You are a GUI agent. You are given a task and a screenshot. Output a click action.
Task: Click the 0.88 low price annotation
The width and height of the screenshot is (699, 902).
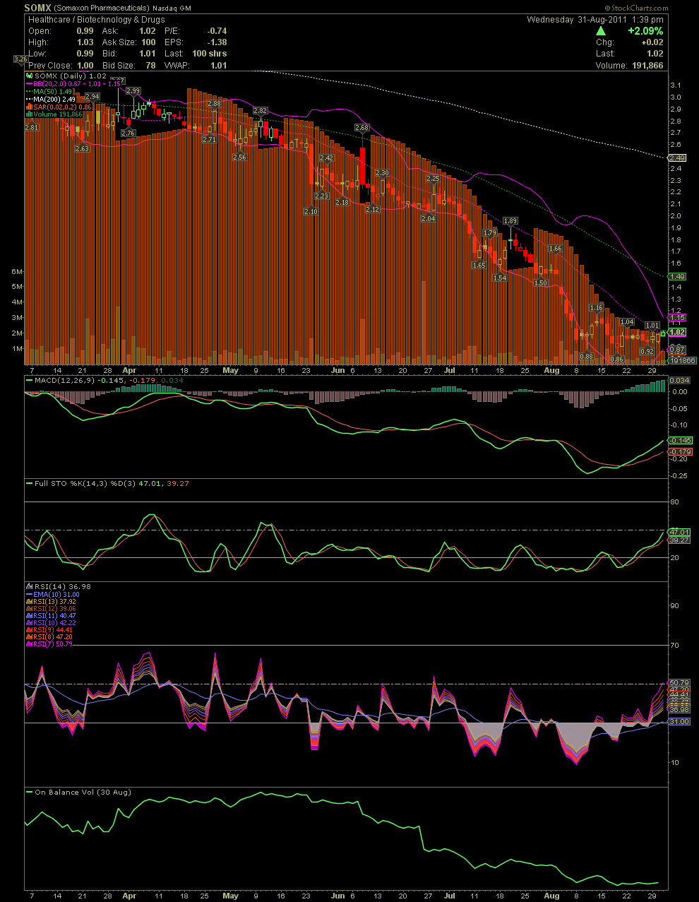click(x=586, y=357)
